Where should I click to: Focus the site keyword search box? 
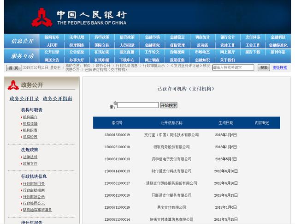pos(233,67)
